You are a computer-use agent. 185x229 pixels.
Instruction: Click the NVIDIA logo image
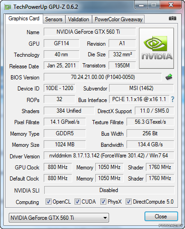coord(156,48)
